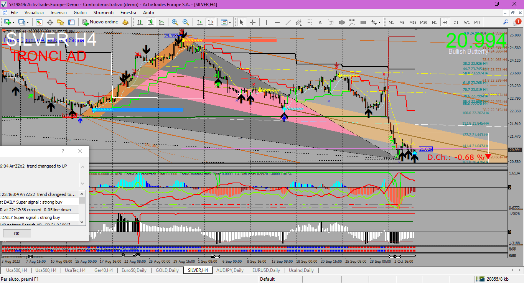The width and height of the screenshot is (524, 283).
Task: Select the Crosshair tool
Action: [252, 22]
